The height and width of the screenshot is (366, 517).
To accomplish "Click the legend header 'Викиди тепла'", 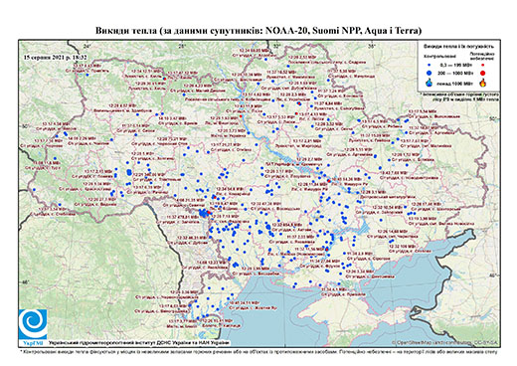I will (x=458, y=47).
